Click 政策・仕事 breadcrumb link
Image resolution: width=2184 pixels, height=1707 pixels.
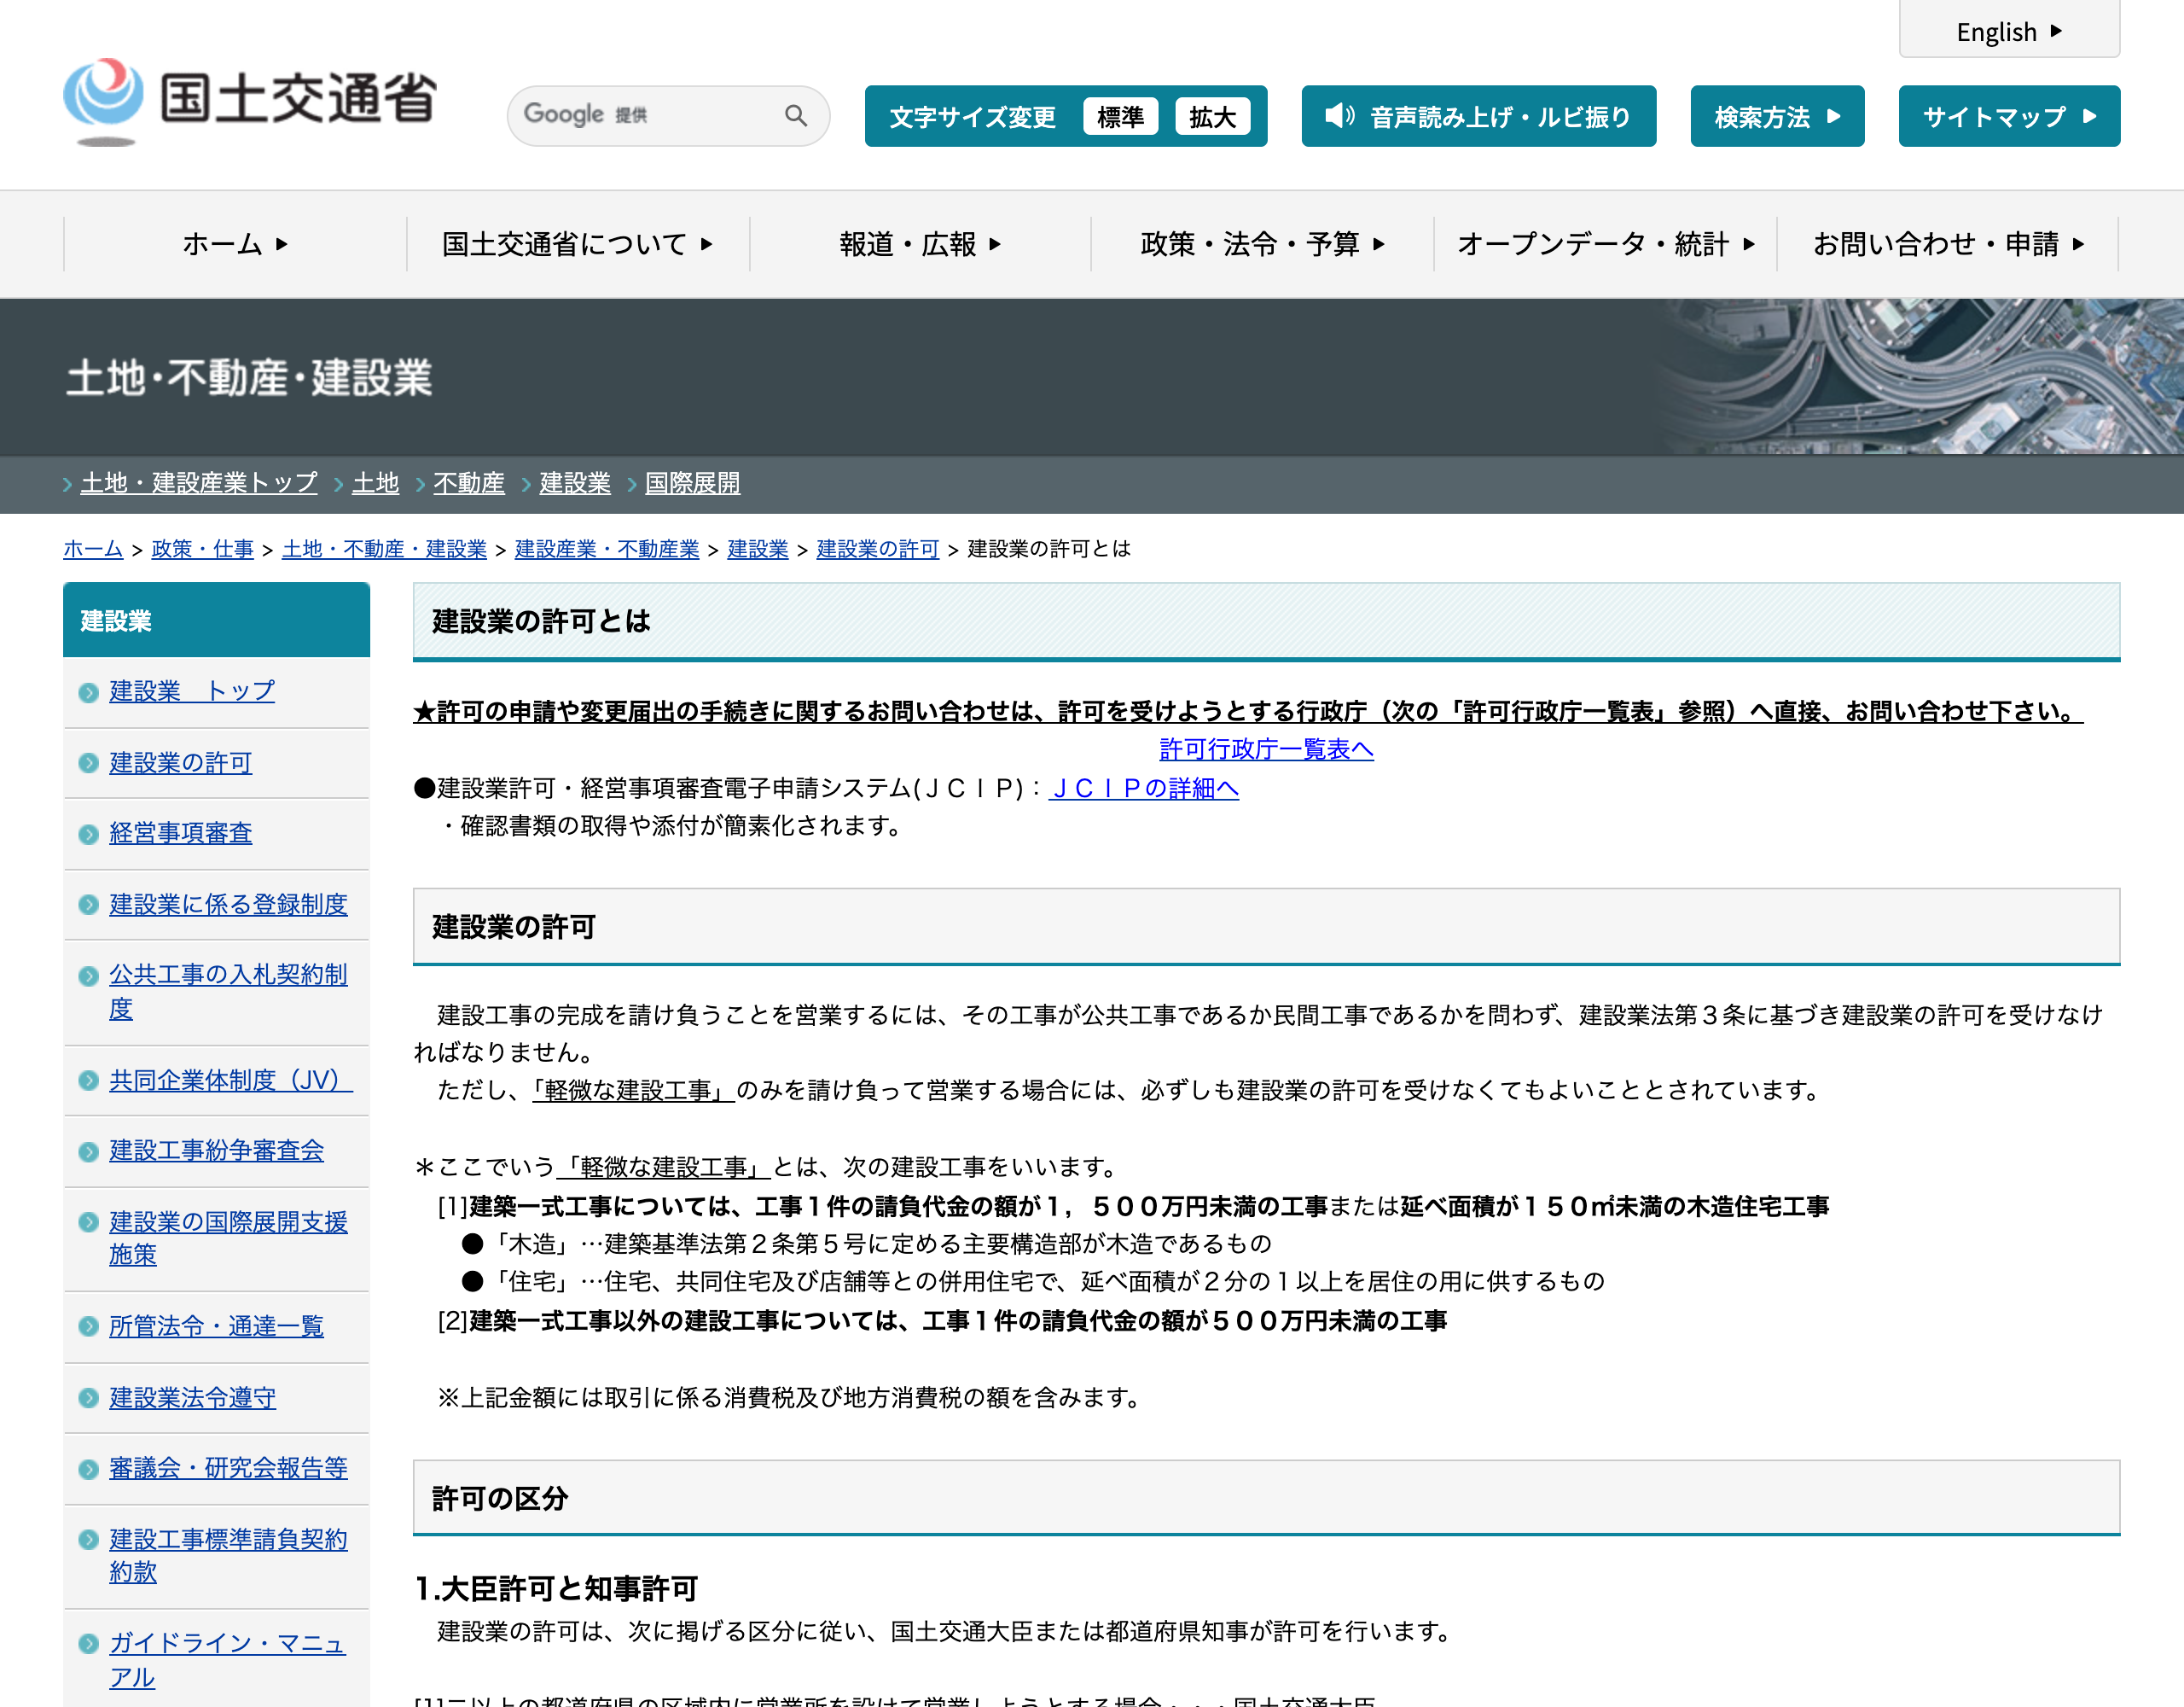pos(203,550)
